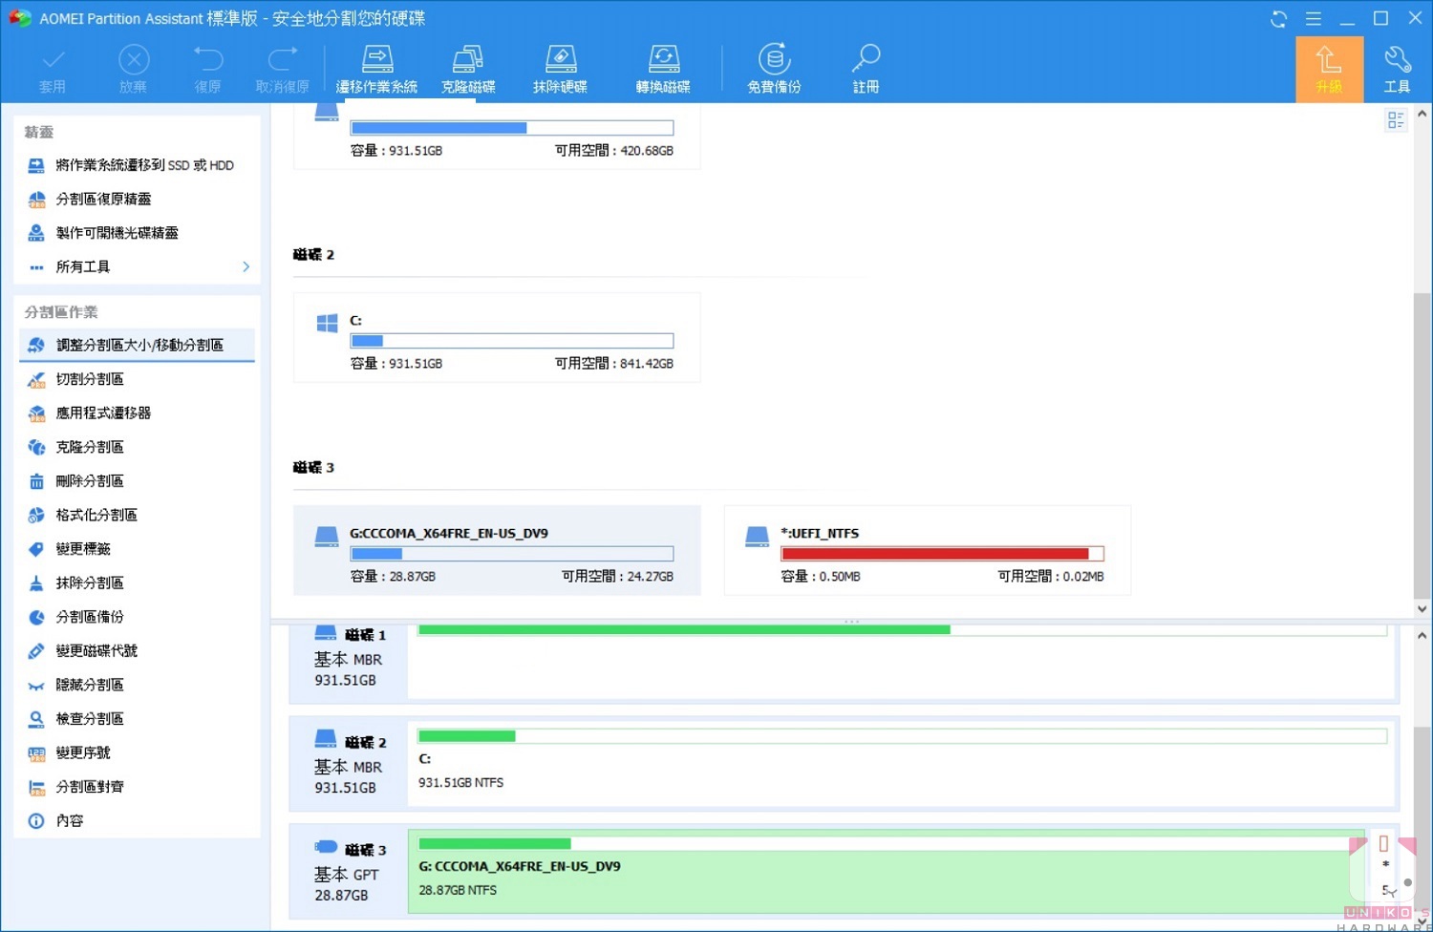This screenshot has height=932, width=1433.
Task: Choose Format Partition (格式化分割區)
Action: pos(138,516)
